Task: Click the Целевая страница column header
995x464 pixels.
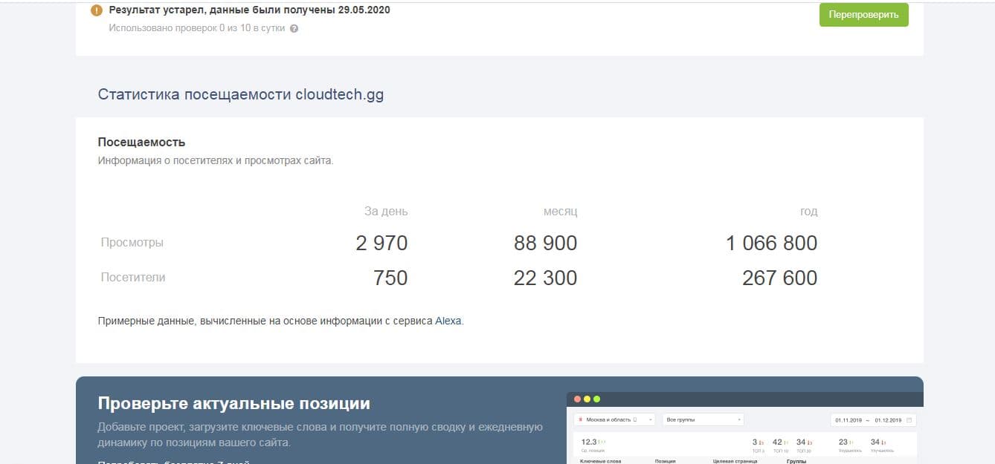Action: coord(735,461)
